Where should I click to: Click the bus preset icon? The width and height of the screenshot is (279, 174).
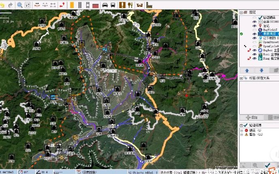tap(113, 5)
